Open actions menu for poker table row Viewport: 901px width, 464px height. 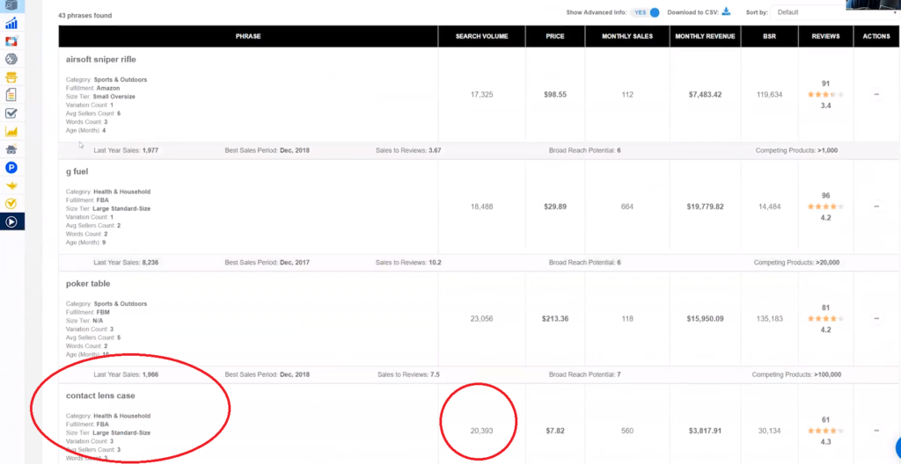click(876, 319)
